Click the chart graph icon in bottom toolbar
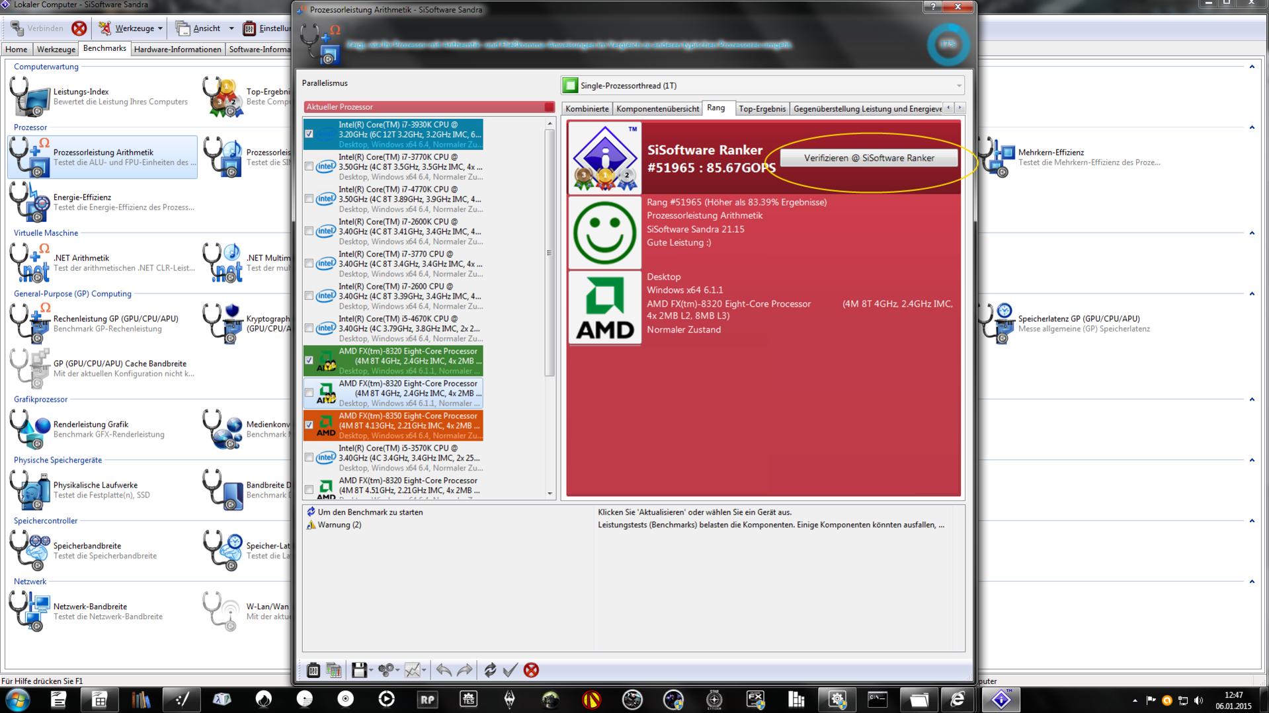Viewport: 1269px width, 713px height. [413, 670]
